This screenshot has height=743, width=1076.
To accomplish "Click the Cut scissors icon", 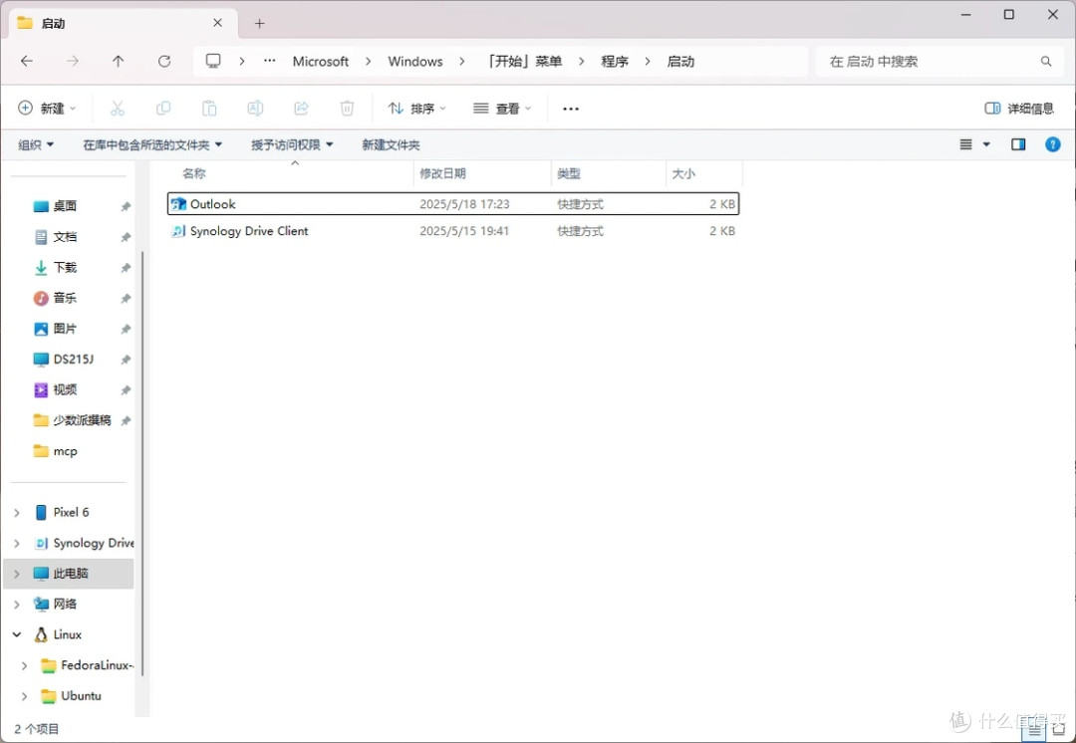I will click(x=118, y=109).
